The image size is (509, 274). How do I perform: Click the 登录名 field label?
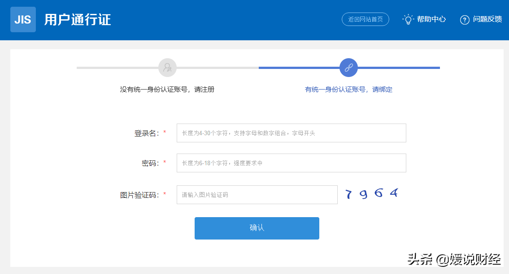(147, 133)
